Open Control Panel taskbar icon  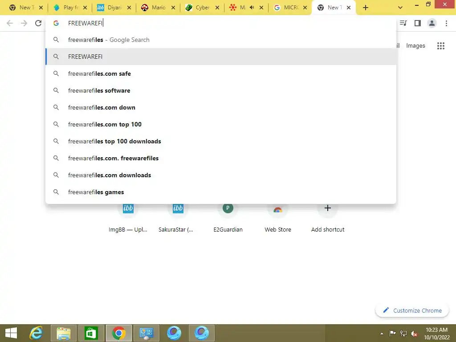point(146,333)
